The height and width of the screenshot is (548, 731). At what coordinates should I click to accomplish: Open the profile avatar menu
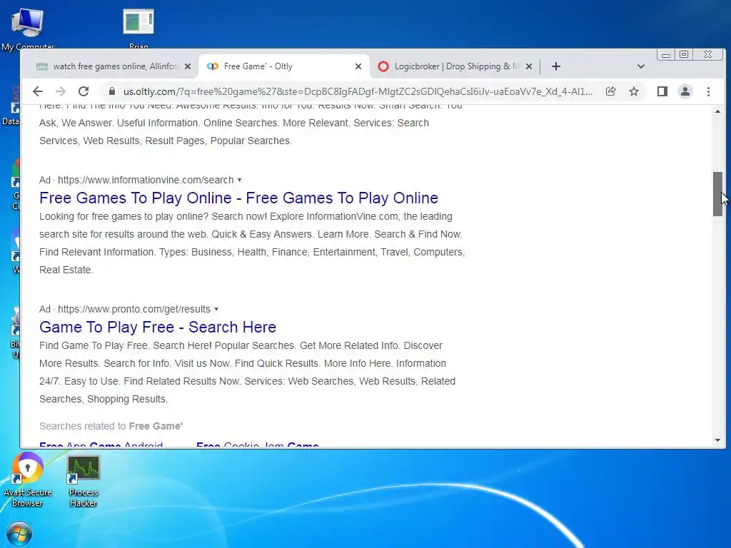[685, 91]
